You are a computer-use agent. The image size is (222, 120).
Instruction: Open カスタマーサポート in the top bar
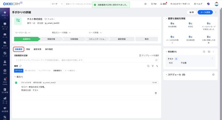[180, 4]
